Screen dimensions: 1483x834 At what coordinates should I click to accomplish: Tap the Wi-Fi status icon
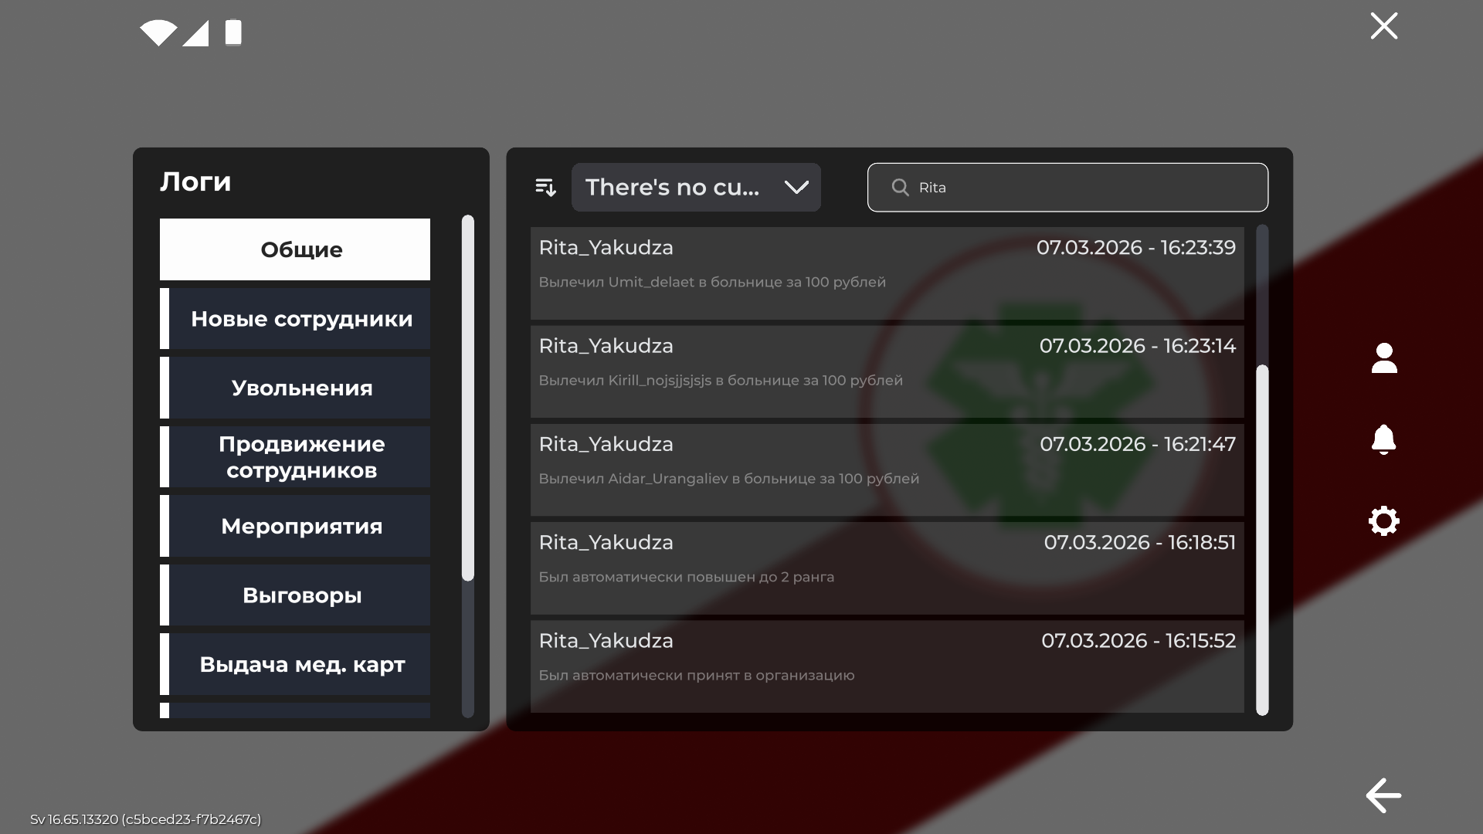pyautogui.click(x=158, y=32)
